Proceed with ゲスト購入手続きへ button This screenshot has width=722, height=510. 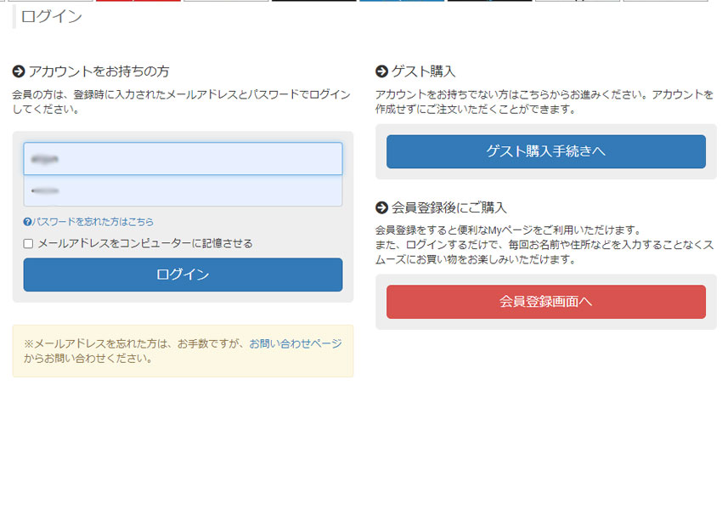click(x=545, y=151)
